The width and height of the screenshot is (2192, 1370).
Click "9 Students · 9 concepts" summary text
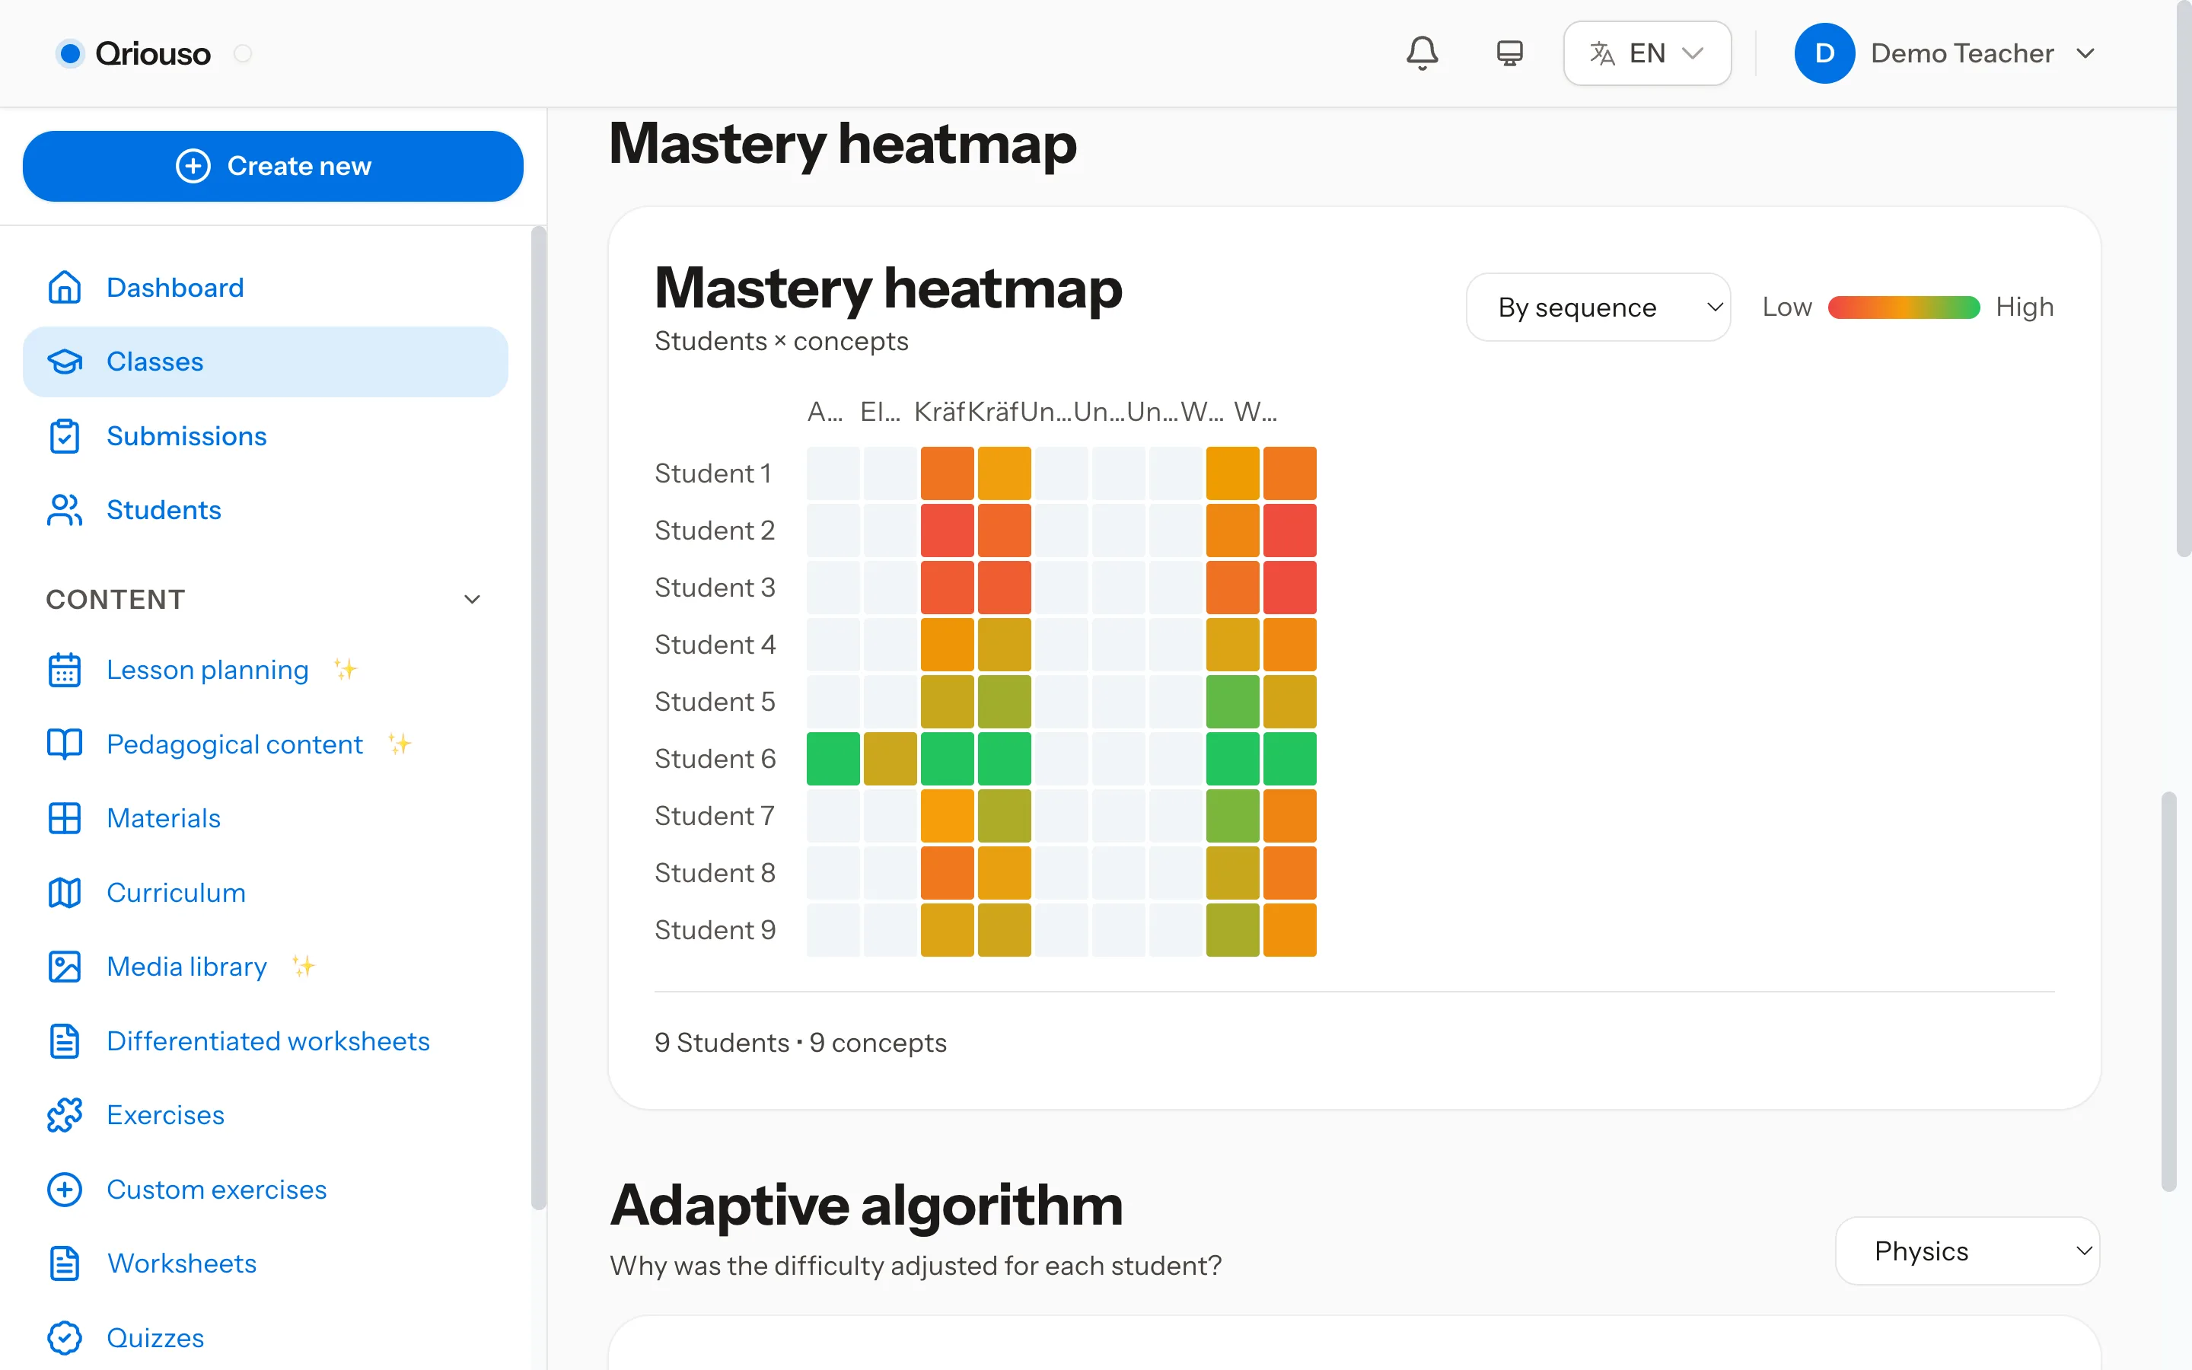(x=801, y=1043)
